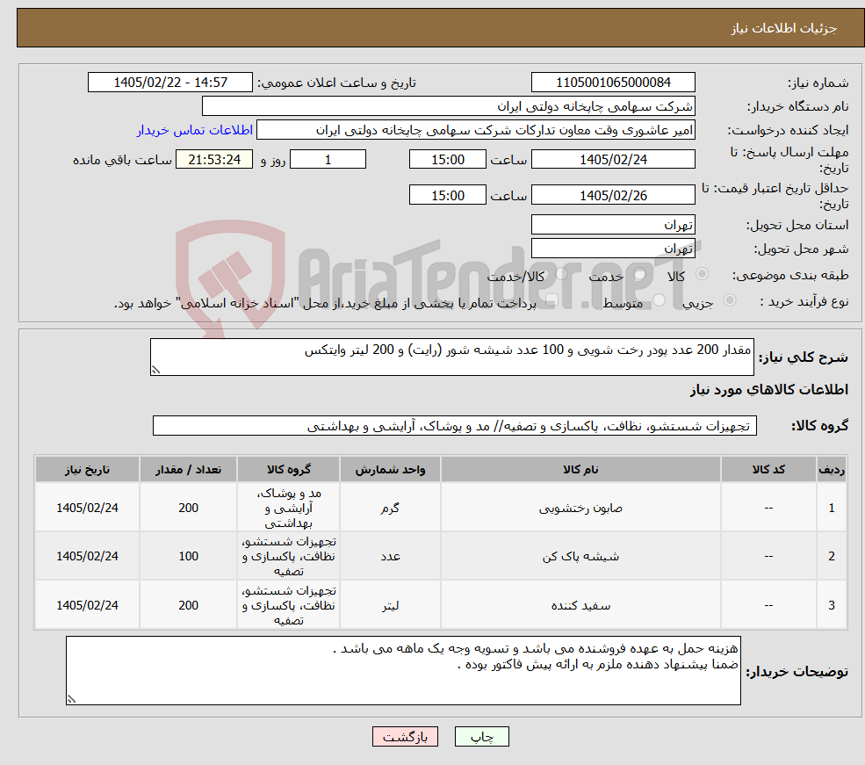The width and height of the screenshot is (865, 765).
Task: Click the remaining time field 21:53:24
Action: point(214,159)
